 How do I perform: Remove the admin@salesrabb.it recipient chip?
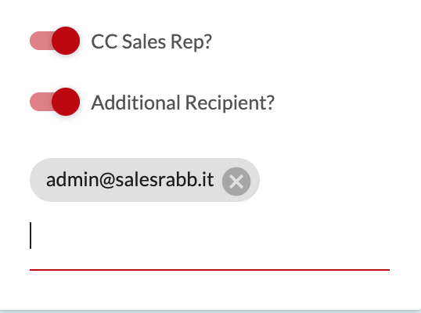[236, 182]
